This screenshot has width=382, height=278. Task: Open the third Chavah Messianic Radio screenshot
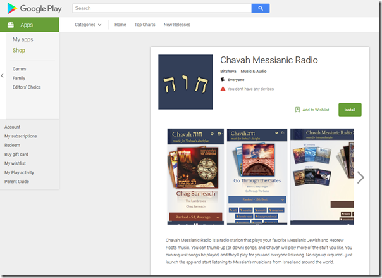tap(322, 176)
